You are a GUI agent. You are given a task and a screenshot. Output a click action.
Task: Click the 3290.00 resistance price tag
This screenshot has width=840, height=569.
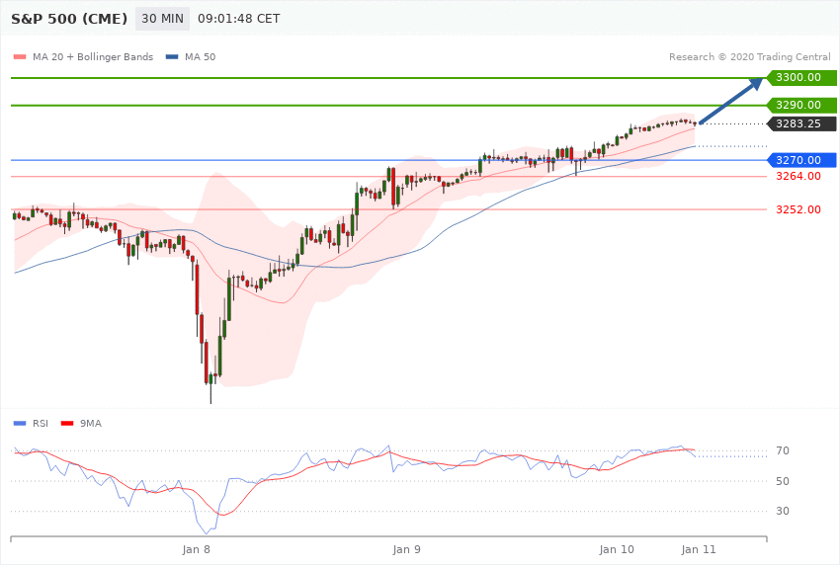point(801,105)
